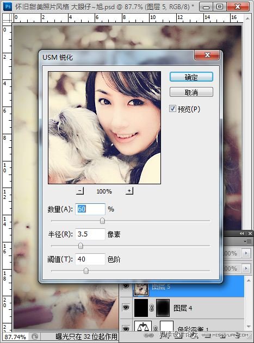Adjust the 数量(A) amount slider handle
The height and width of the screenshot is (343, 254).
[102, 221]
